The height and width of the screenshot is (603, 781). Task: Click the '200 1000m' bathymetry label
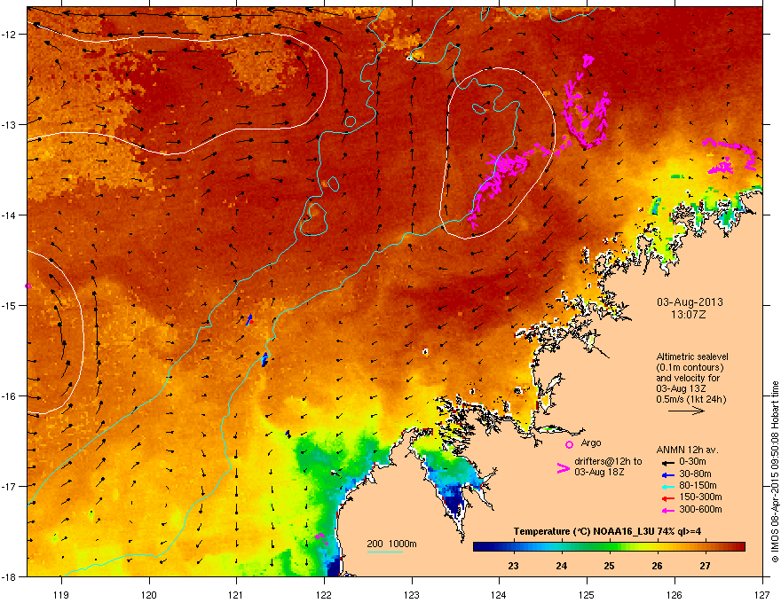pos(391,544)
